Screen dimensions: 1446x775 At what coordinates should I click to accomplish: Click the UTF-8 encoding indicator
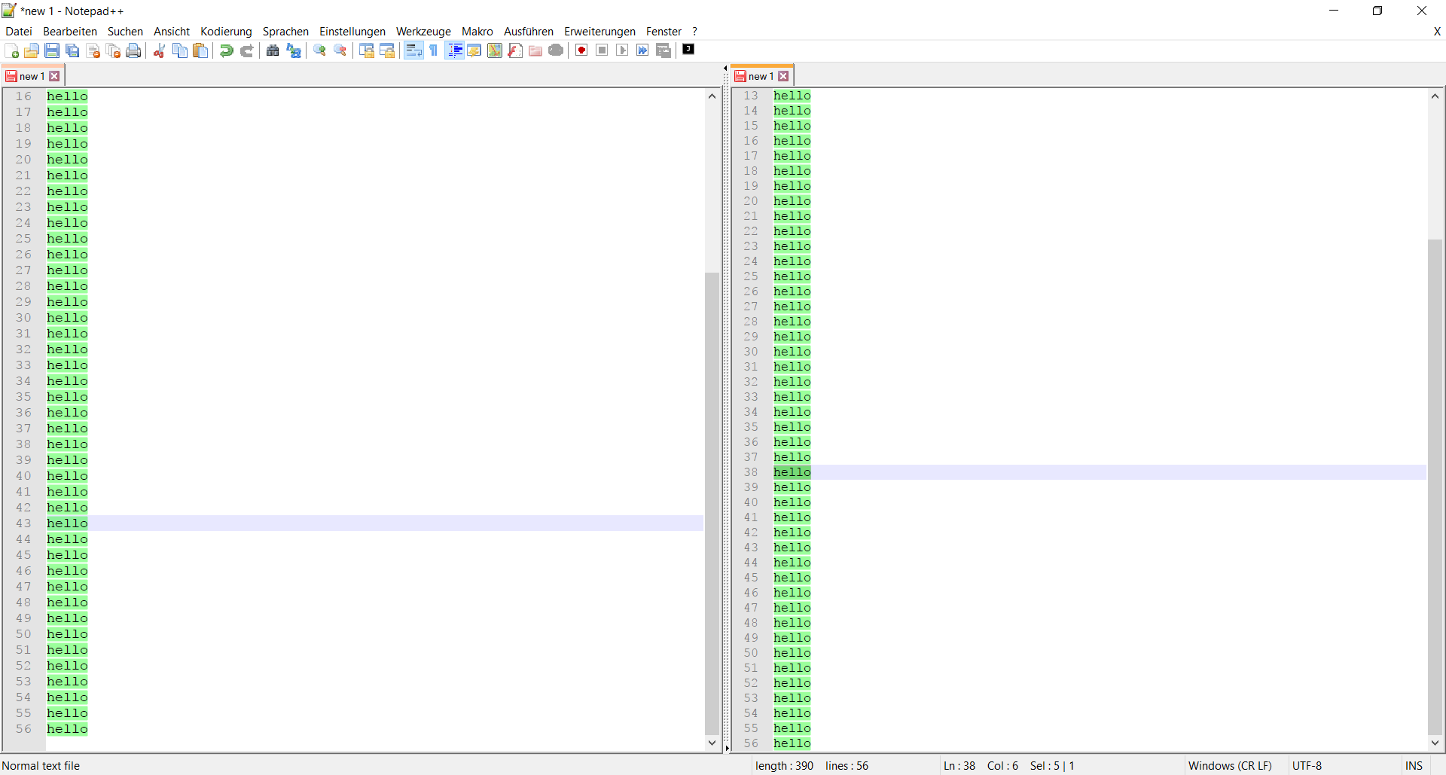click(x=1307, y=765)
